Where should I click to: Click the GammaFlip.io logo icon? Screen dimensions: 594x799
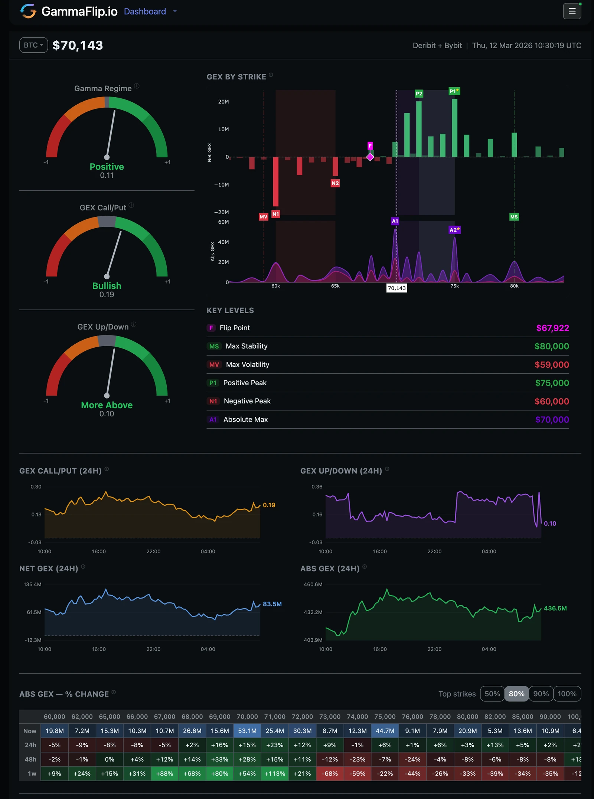click(x=28, y=12)
